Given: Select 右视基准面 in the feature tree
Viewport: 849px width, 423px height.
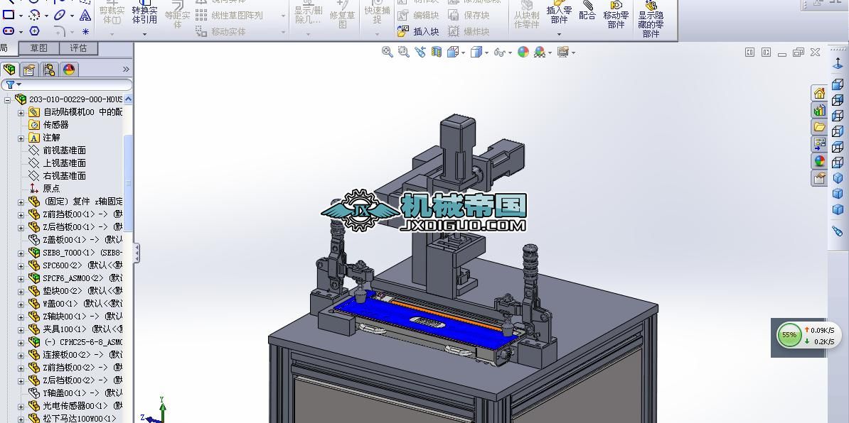Looking at the screenshot, I should pos(65,175).
